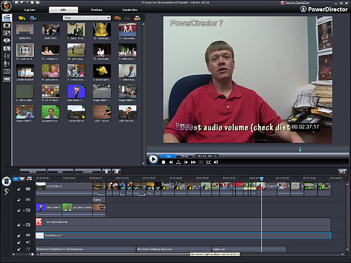Image resolution: width=351 pixels, height=263 pixels.
Task: Open the Media Room clapperboard icon
Action: [x=6, y=18]
